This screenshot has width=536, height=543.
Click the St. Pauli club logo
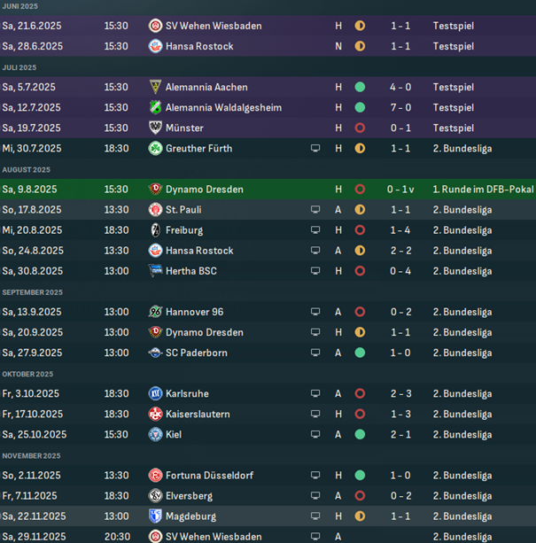point(156,210)
